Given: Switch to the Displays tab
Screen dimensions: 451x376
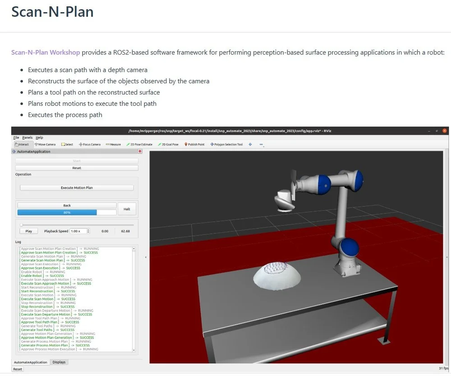Looking at the screenshot, I should [x=59, y=362].
